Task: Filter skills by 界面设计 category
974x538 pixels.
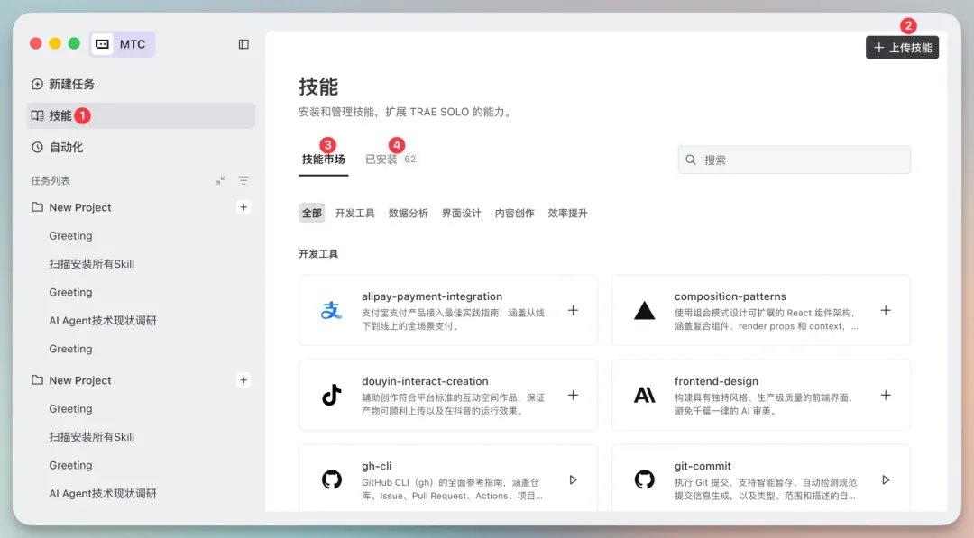Action: [x=462, y=214]
